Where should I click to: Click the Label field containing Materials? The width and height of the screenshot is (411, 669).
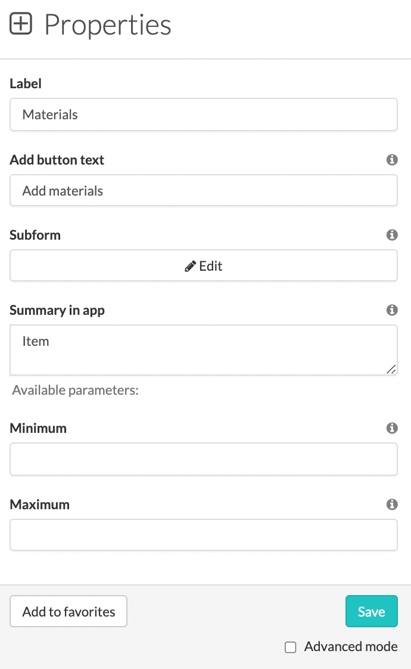204,114
